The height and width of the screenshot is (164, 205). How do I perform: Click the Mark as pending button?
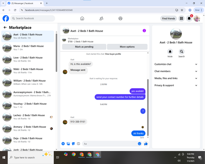84,47
